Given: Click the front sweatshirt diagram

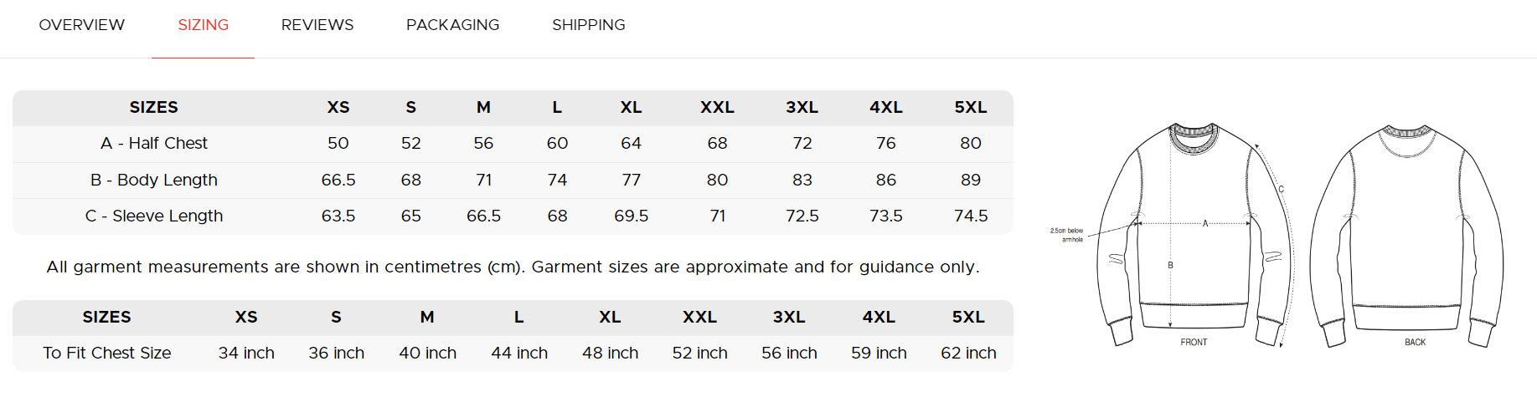Looking at the screenshot, I should coord(1194,234).
